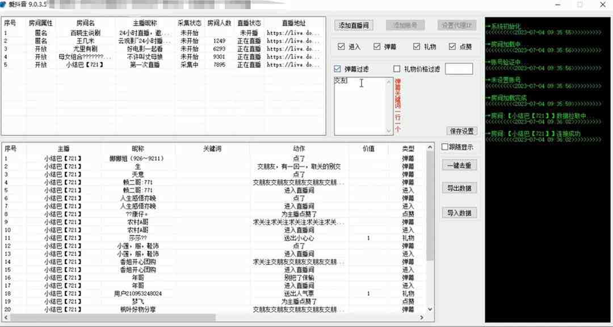The image size is (613, 327).
Task: Enable the 礼物价格过滤 checkbox
Action: coord(397,68)
